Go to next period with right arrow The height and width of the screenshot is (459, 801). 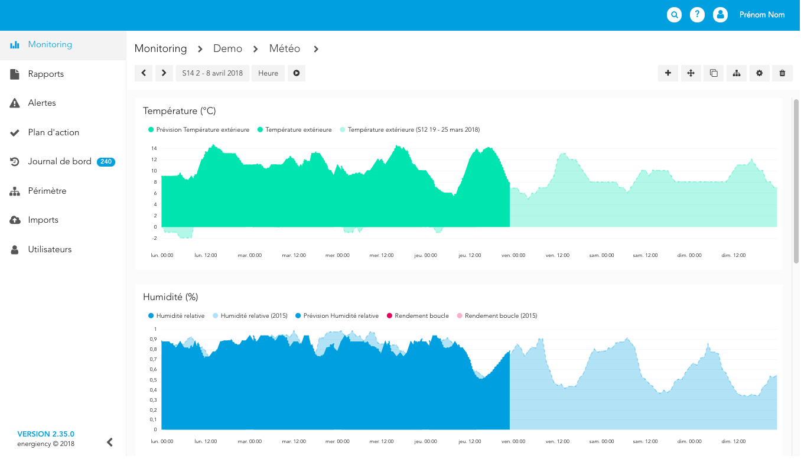164,73
